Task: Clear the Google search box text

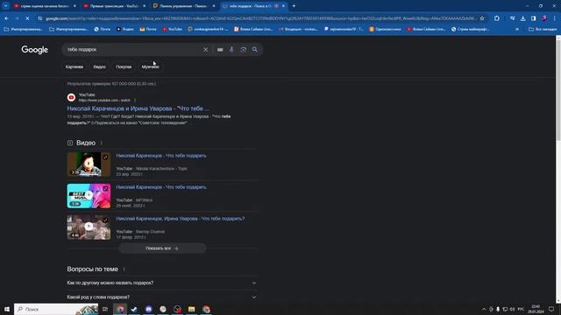Action: 205,50
